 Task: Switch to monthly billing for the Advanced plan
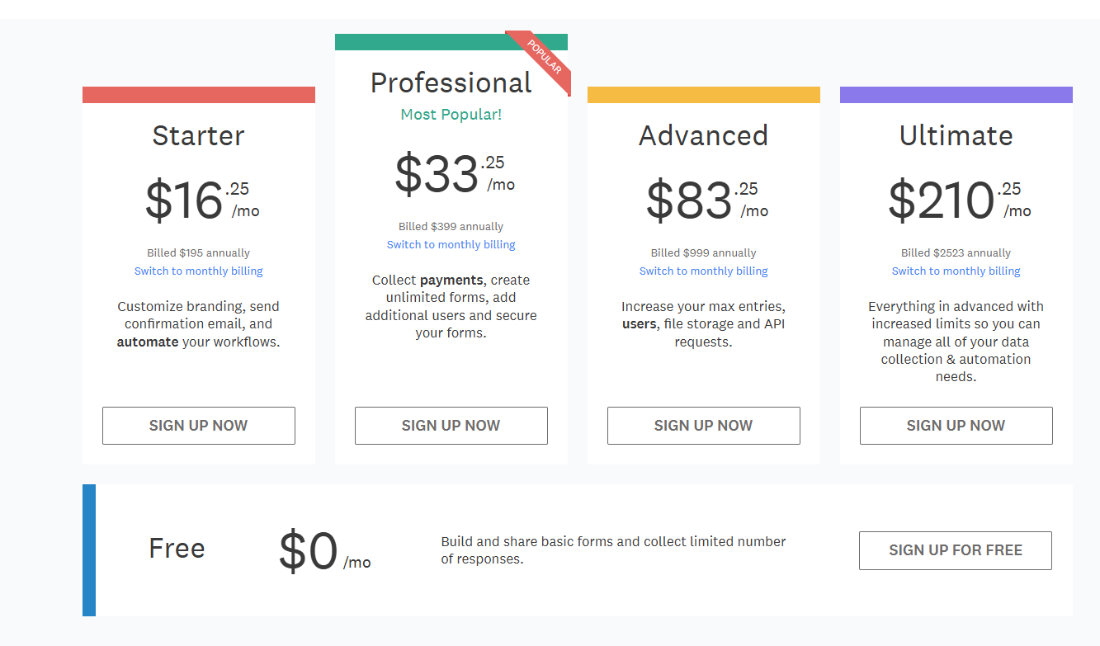[x=703, y=270]
